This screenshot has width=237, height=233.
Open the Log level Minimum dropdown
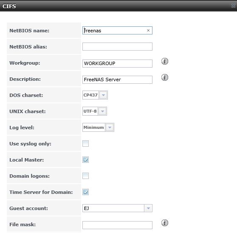click(x=110, y=128)
